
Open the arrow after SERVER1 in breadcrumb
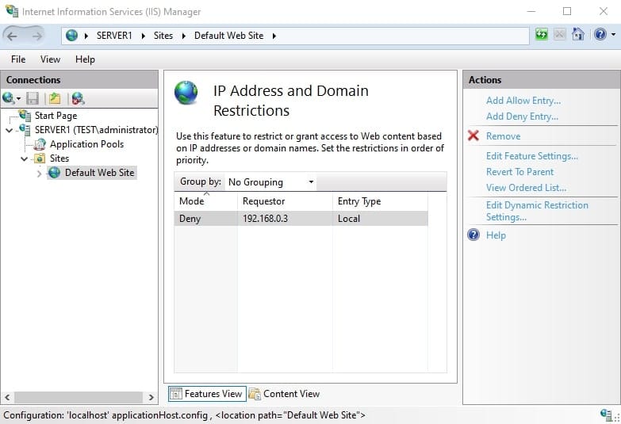click(x=143, y=36)
